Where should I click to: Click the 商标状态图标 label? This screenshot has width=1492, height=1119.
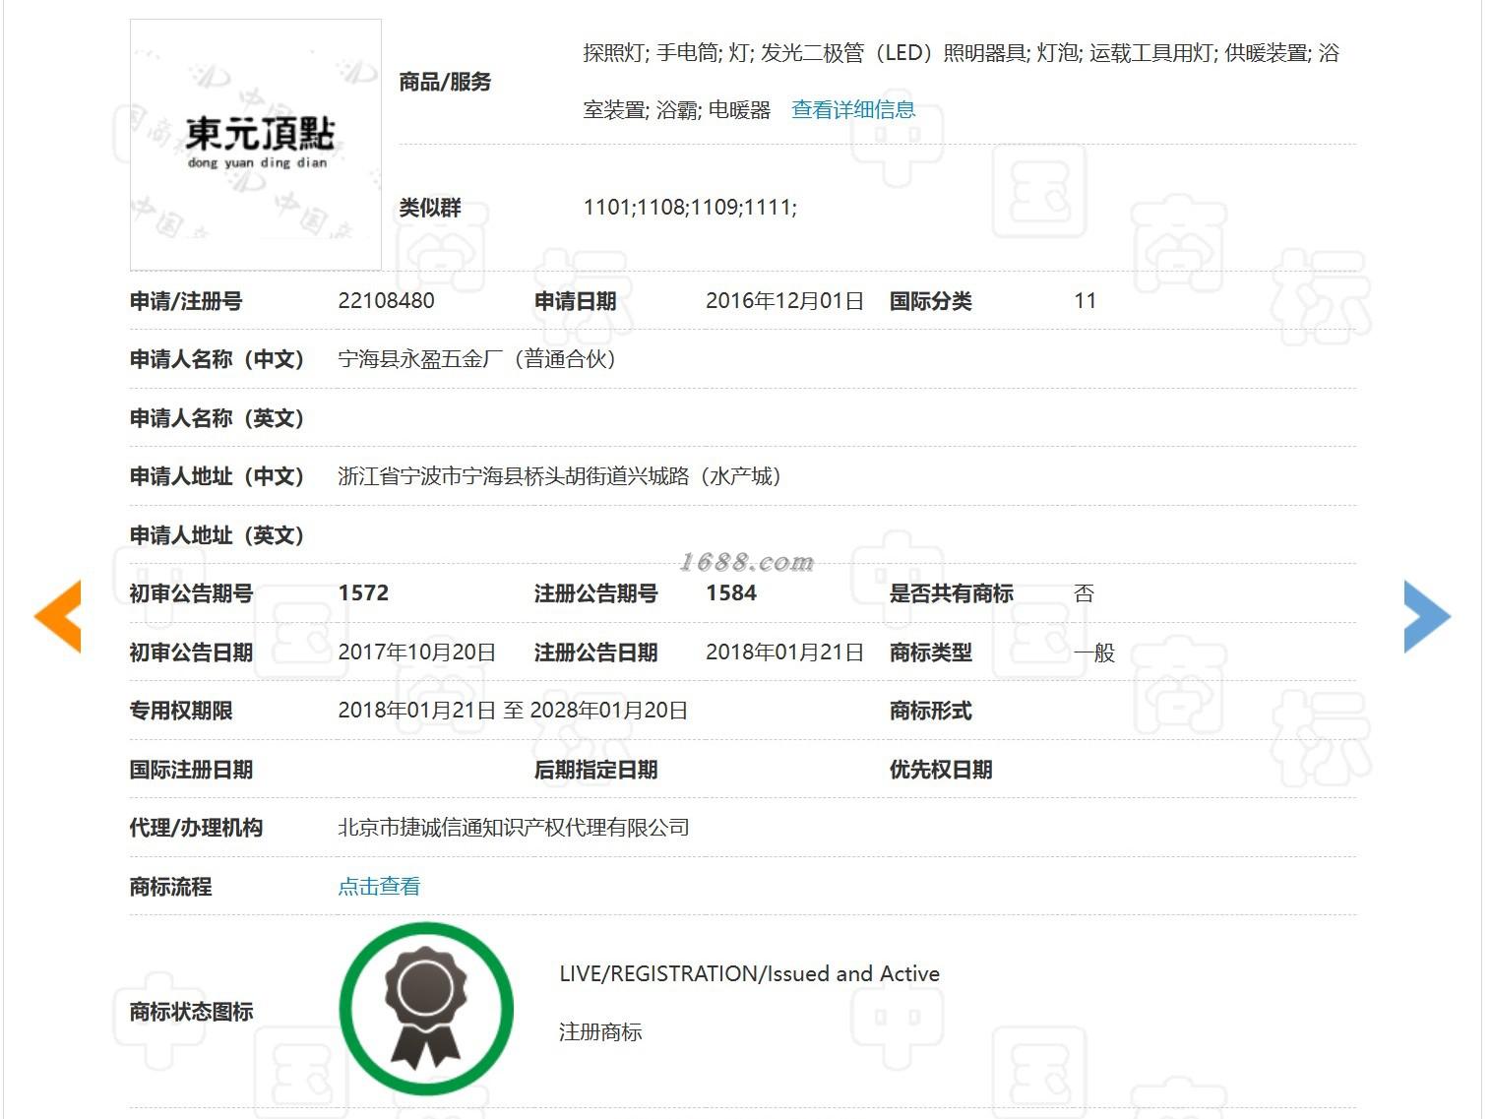coord(191,1012)
